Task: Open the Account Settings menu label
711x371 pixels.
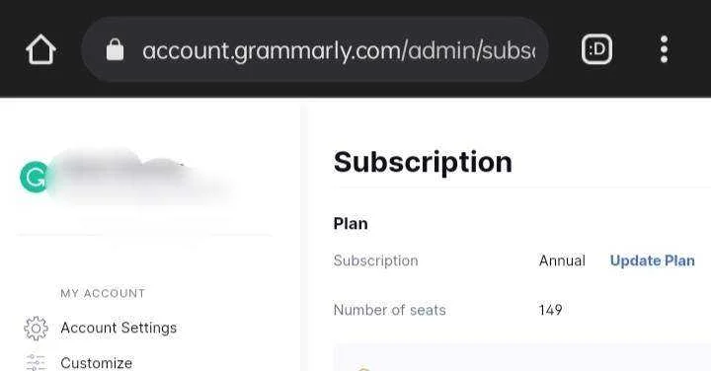Action: (x=118, y=328)
